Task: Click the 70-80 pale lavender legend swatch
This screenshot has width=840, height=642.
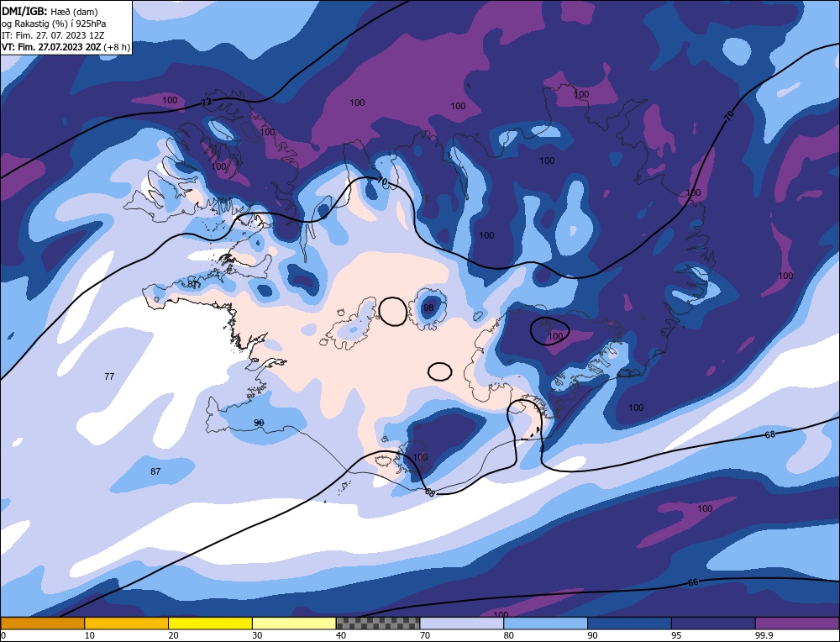Action: coord(462,623)
